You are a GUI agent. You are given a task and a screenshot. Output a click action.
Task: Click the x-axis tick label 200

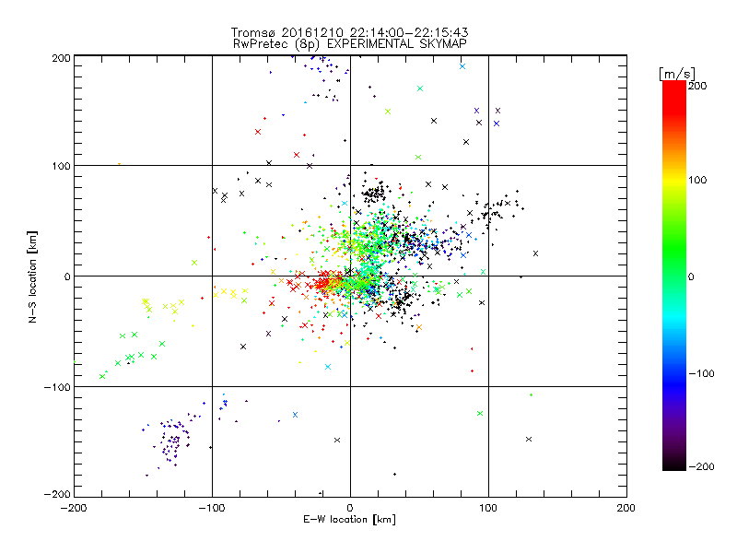[x=626, y=508]
